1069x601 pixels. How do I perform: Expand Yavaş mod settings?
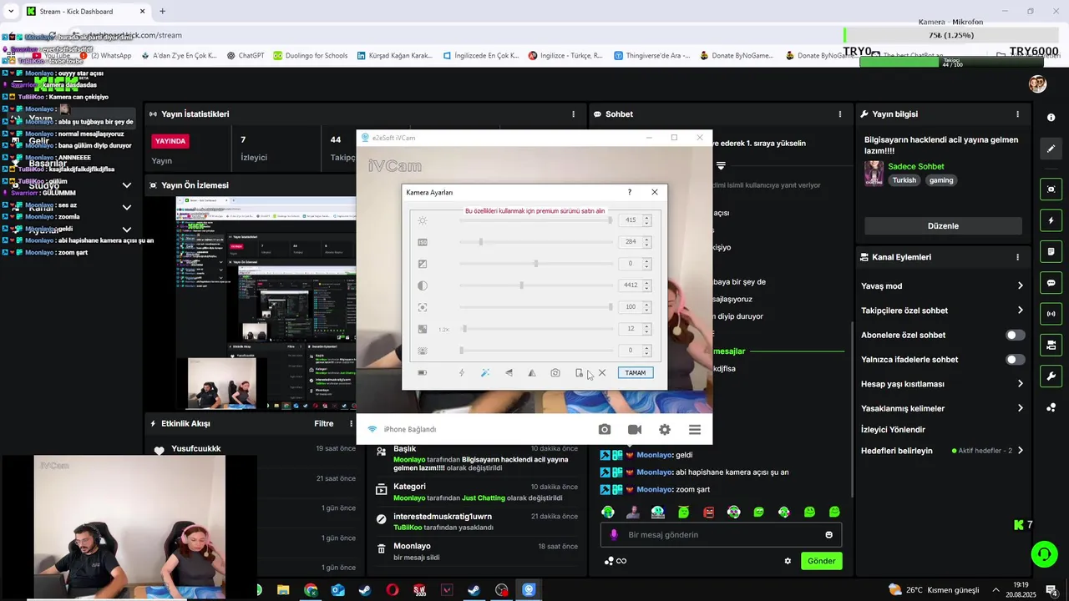pos(942,286)
